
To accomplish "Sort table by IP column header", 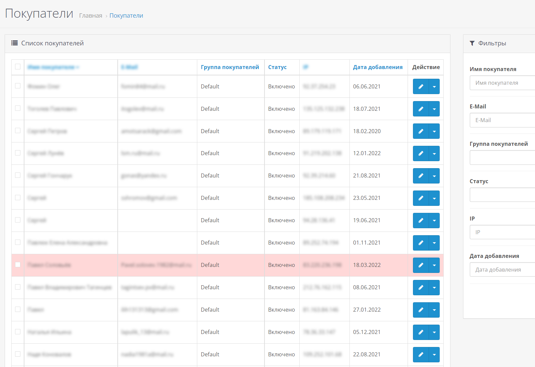I will tap(306, 67).
